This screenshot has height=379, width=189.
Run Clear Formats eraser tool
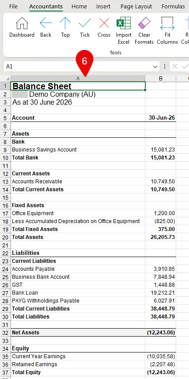pos(144,30)
